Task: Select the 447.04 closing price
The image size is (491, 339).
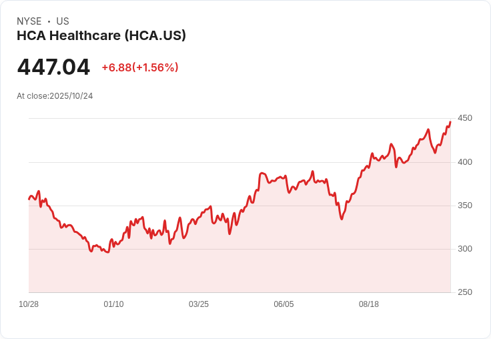Action: coord(53,67)
